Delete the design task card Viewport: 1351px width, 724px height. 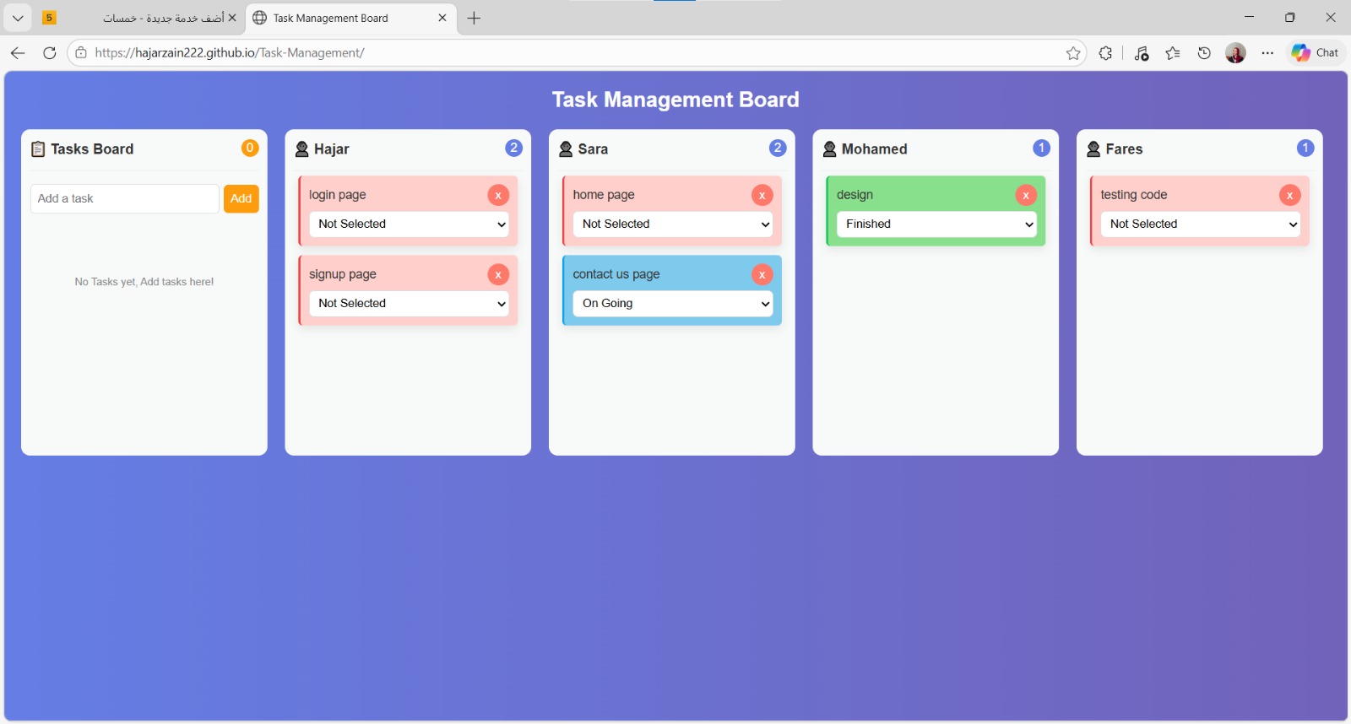pos(1026,195)
